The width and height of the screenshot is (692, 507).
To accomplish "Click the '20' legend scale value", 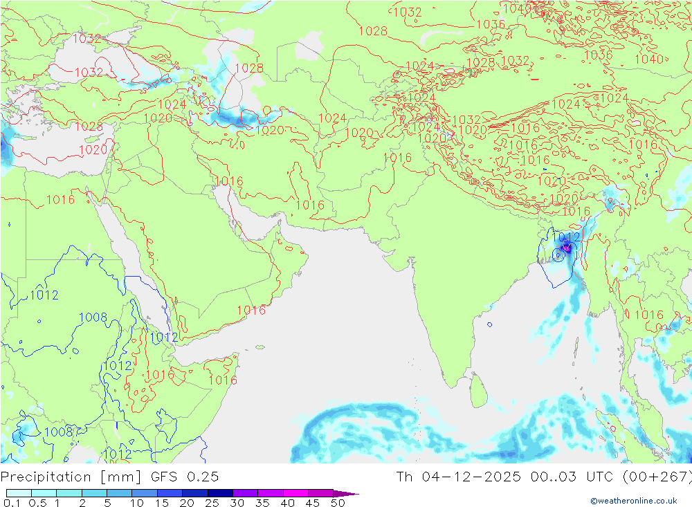I will pos(187,503).
